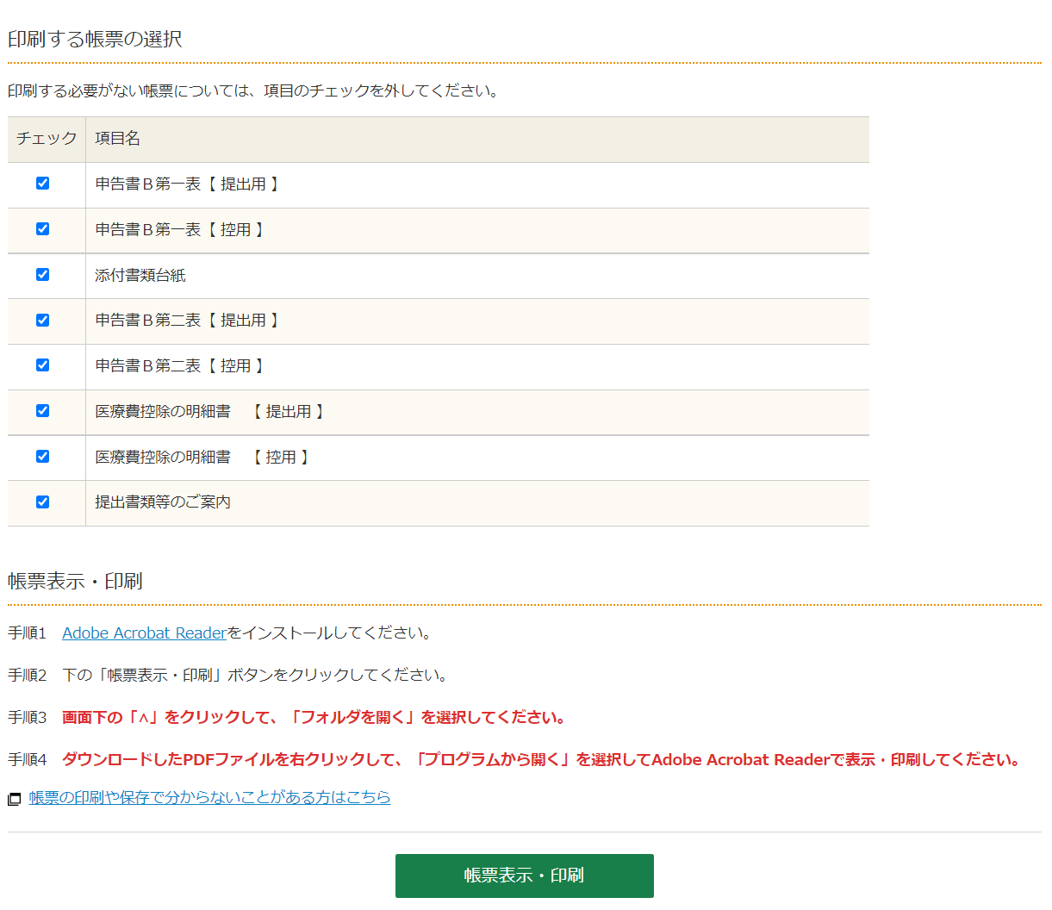Click the red 手順3 フォルダを開く instruction
The width and height of the screenshot is (1052, 910).
[315, 718]
